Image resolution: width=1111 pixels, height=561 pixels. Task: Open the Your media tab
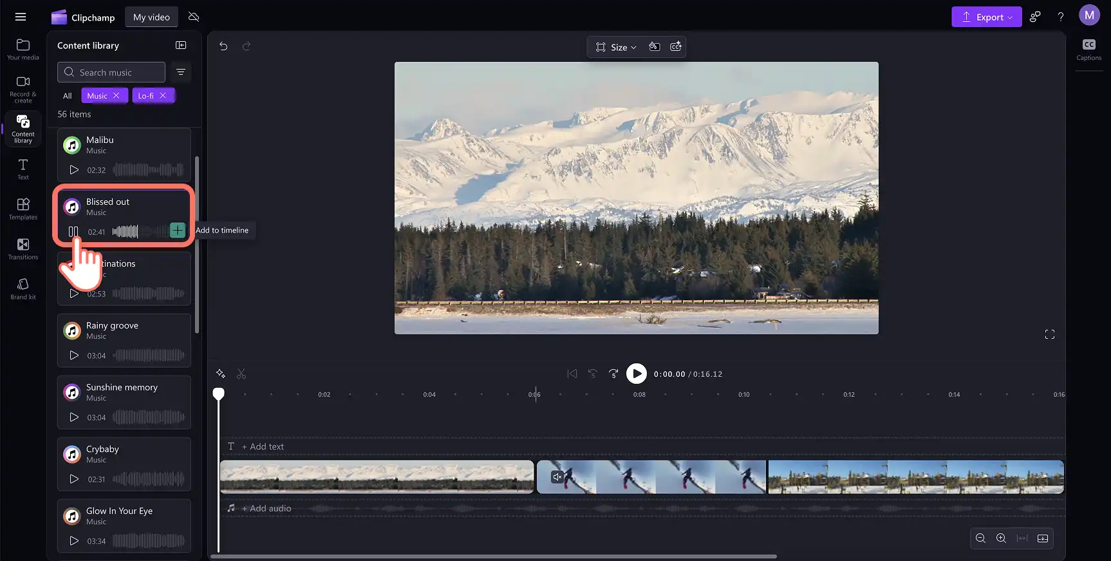tap(23, 50)
